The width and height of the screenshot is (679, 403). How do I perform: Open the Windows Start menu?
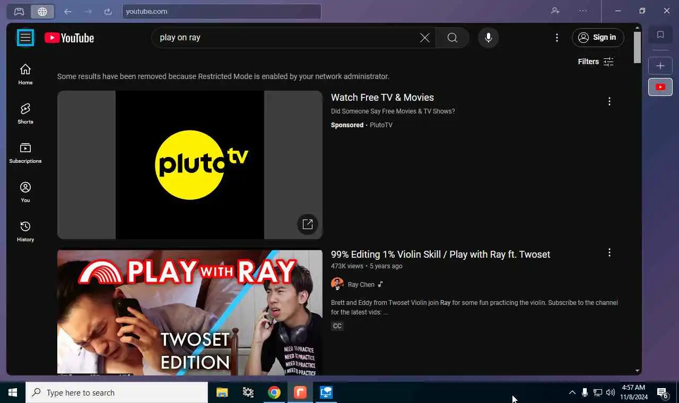tap(13, 392)
